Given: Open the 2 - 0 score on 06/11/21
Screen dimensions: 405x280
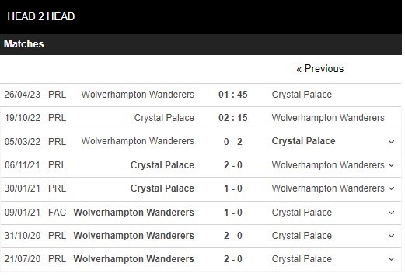Looking at the screenshot, I should point(233,165).
